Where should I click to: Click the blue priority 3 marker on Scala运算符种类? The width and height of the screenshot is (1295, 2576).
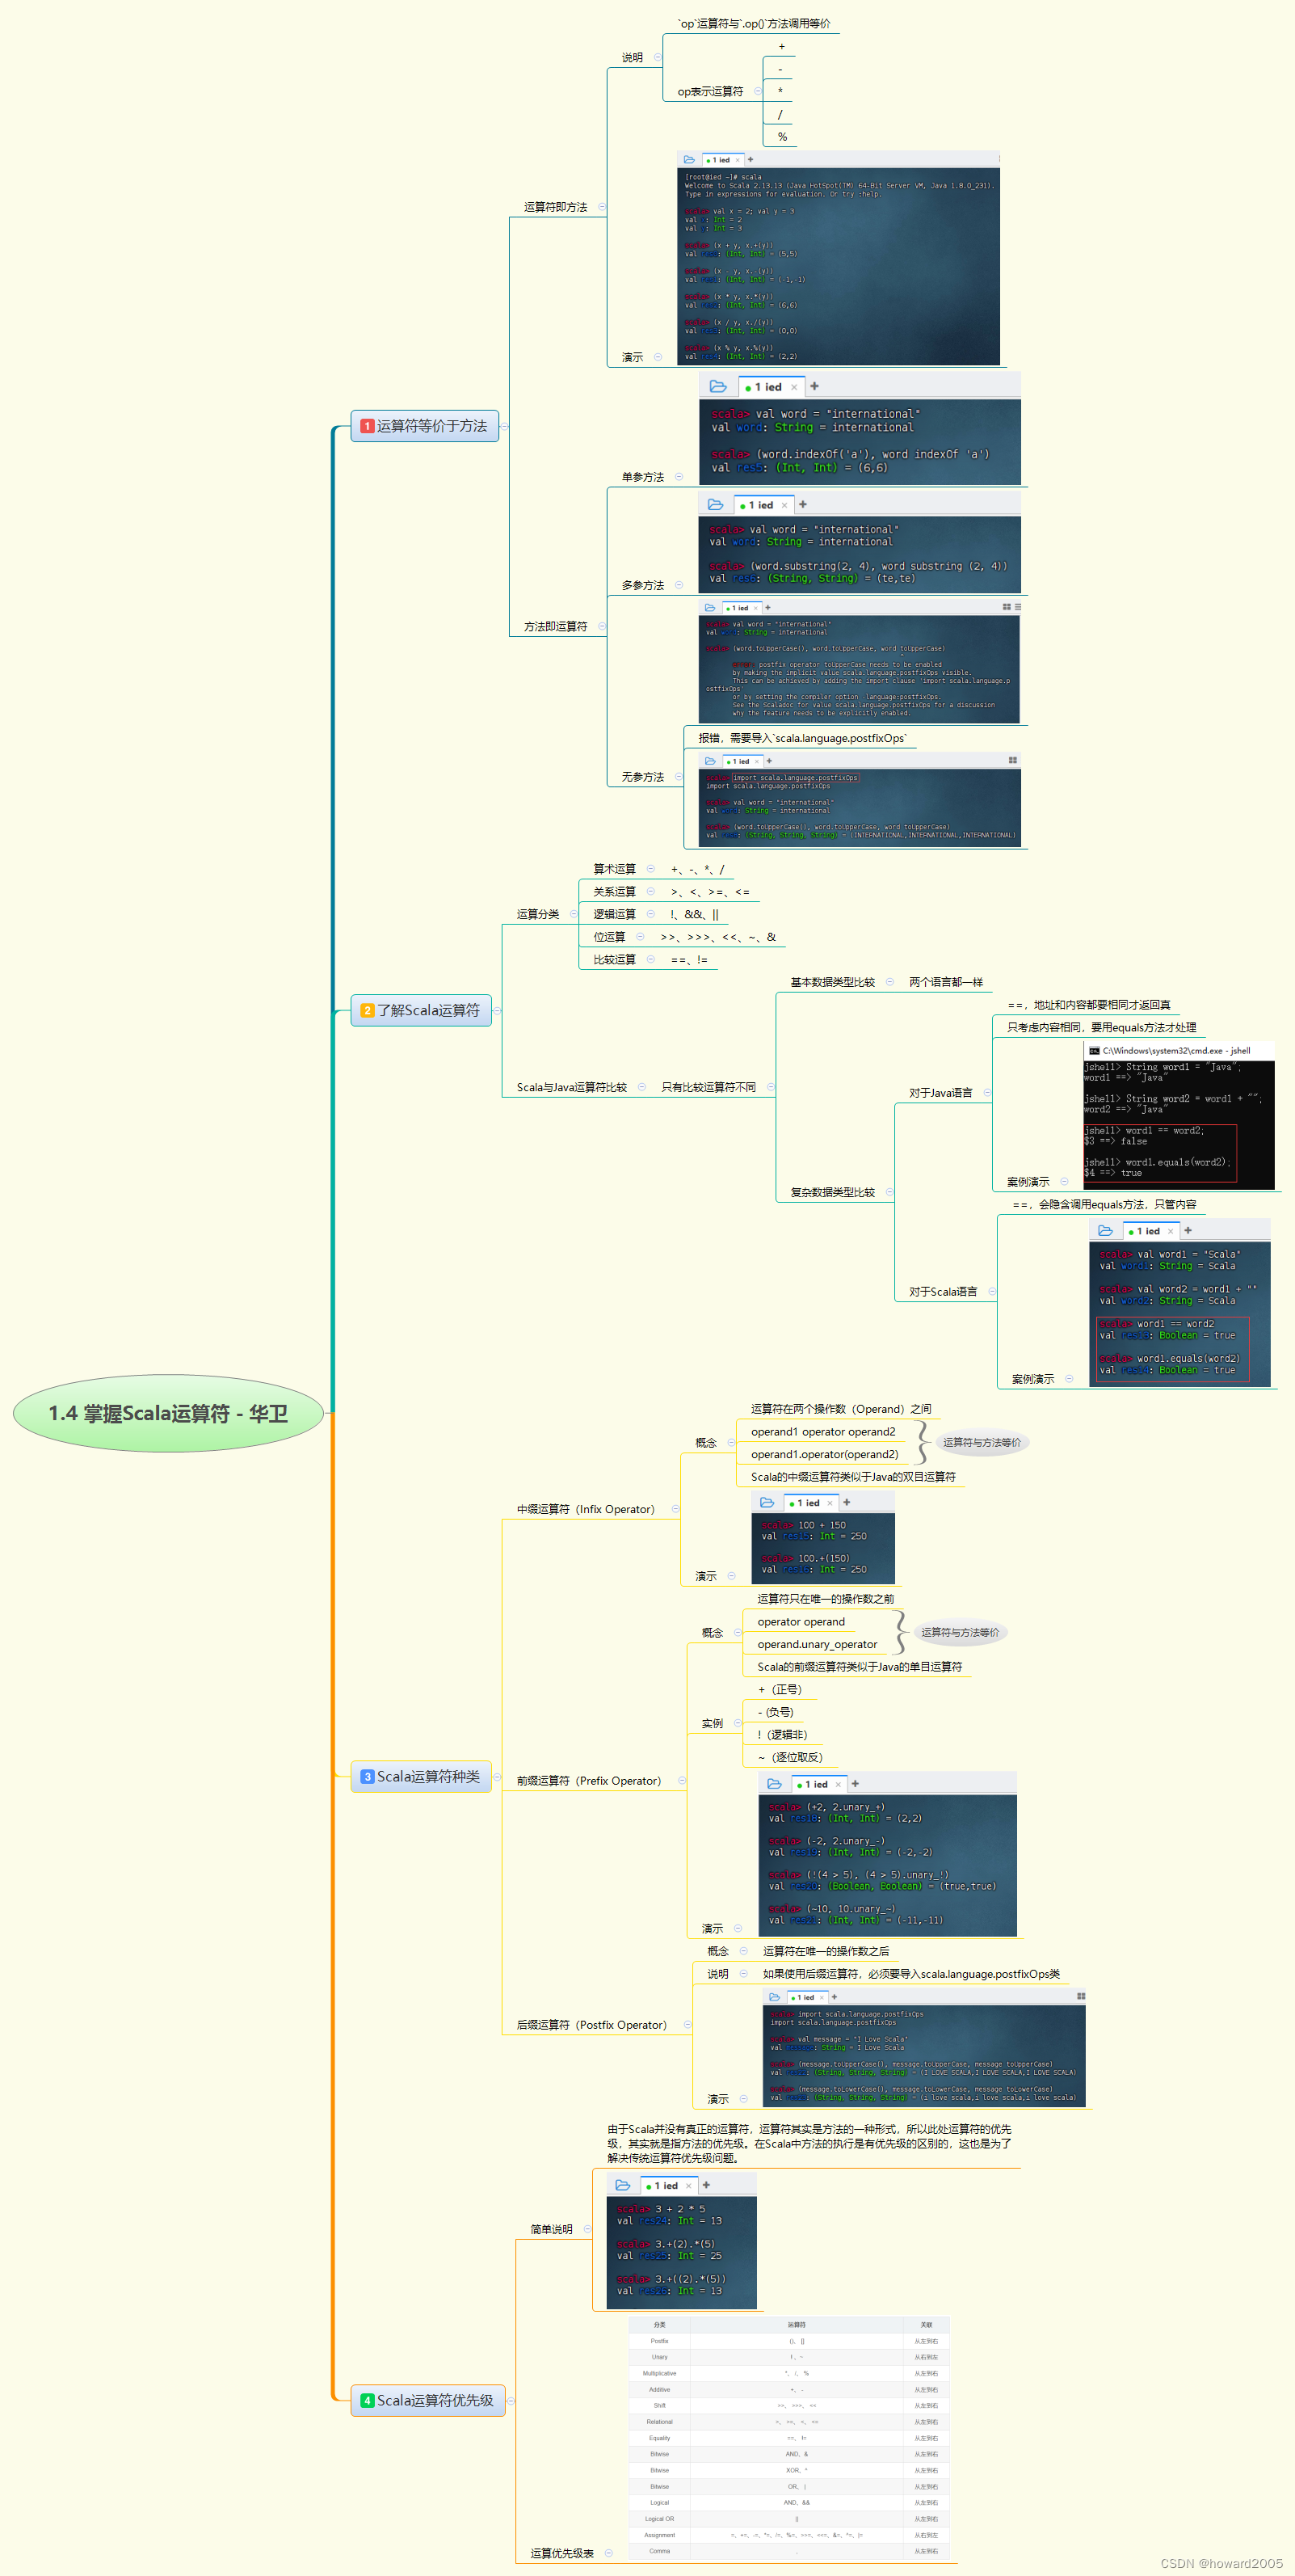[367, 1777]
